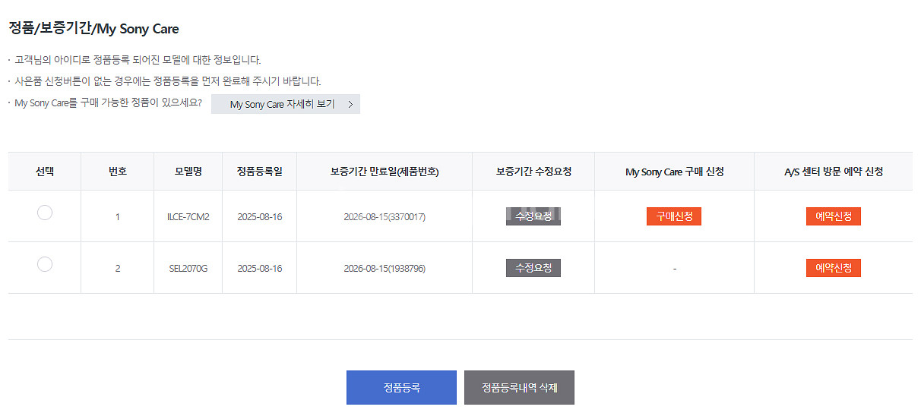921x416 pixels.
Task: Click warranty date 2026-08-15(3370017)
Action: 385,217
